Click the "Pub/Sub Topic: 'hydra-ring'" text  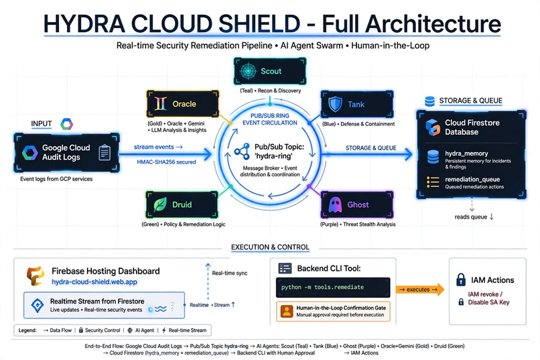pyautogui.click(x=279, y=152)
